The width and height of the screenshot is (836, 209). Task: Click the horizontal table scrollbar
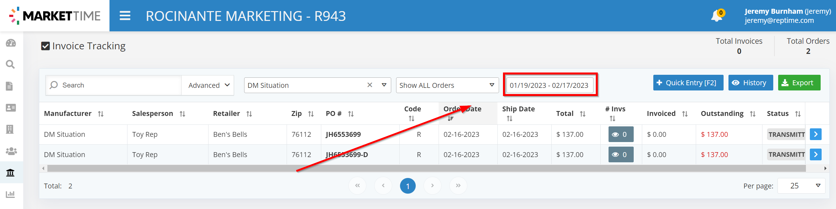click(426, 169)
